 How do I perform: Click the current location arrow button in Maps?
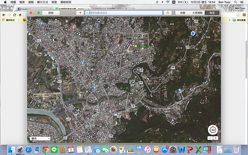pyautogui.click(x=80, y=13)
